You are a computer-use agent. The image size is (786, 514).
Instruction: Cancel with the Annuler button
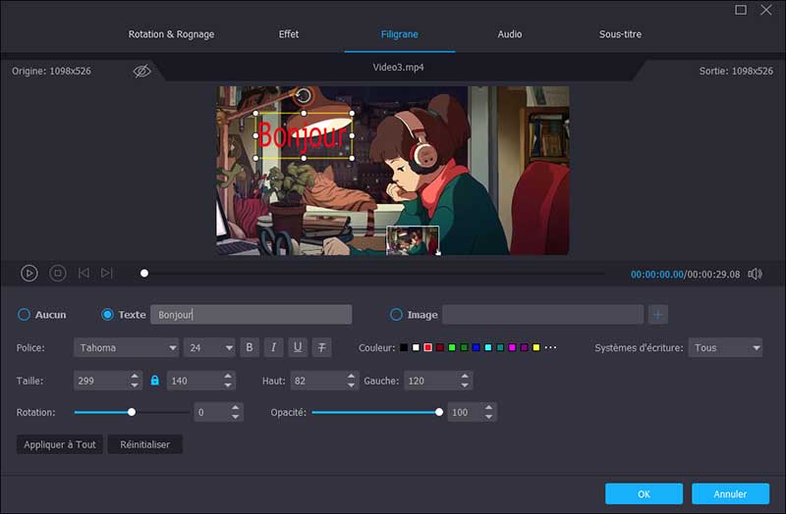(x=730, y=494)
